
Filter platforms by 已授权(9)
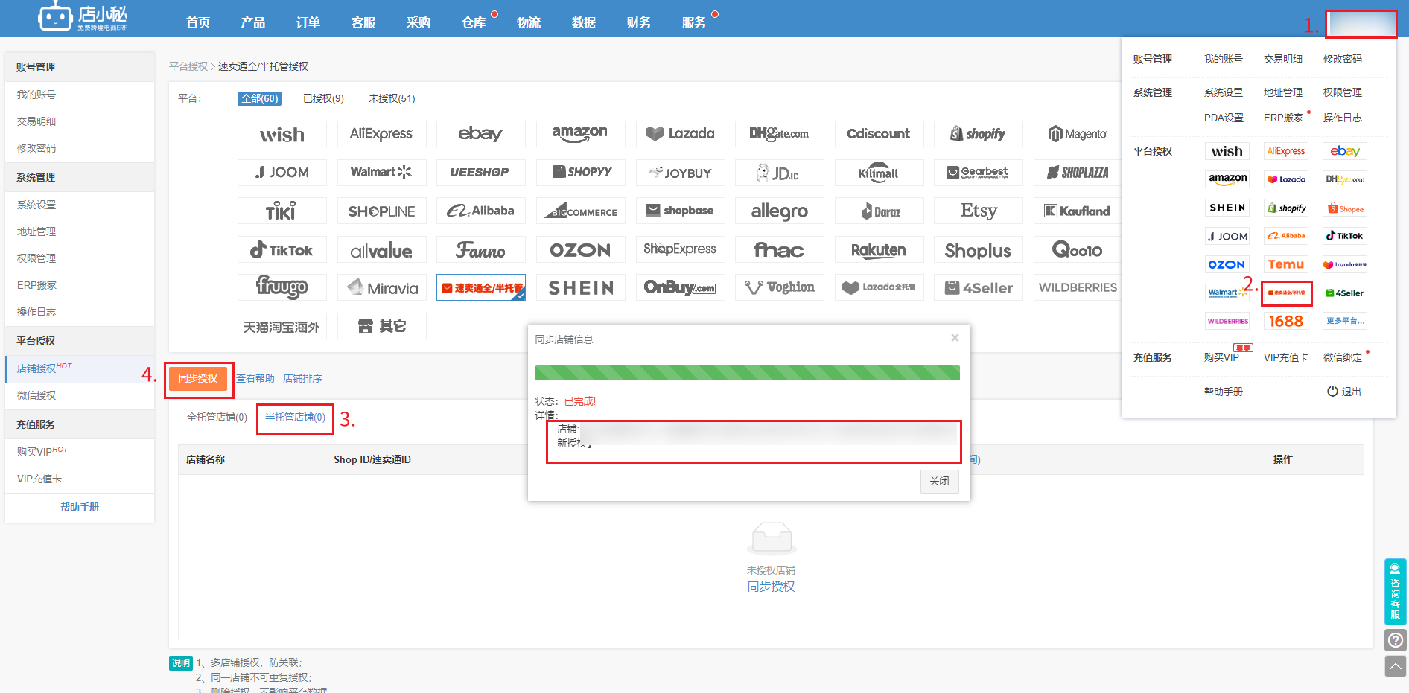[323, 98]
